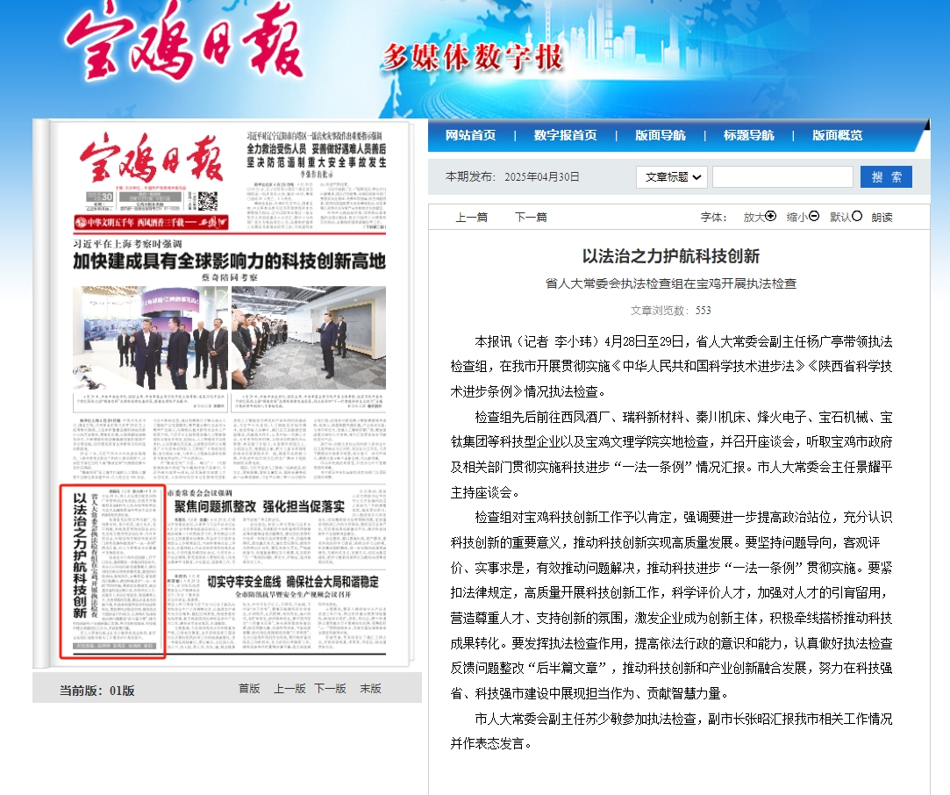Select 版面导航 in the navigation bar

pyautogui.click(x=661, y=135)
